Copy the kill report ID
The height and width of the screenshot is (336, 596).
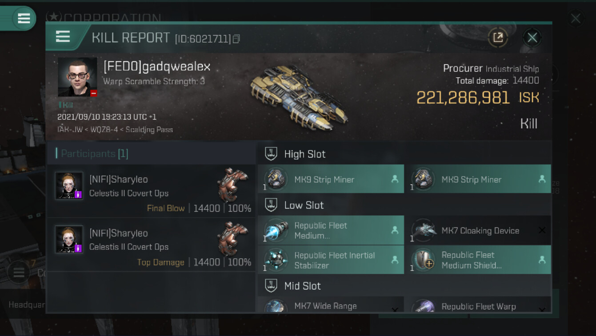pos(236,39)
